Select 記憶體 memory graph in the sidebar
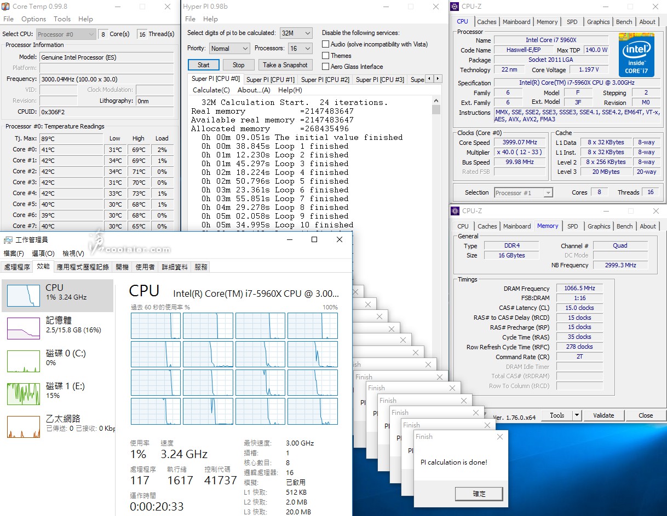Viewport: 667px width, 516px height. coord(24,328)
